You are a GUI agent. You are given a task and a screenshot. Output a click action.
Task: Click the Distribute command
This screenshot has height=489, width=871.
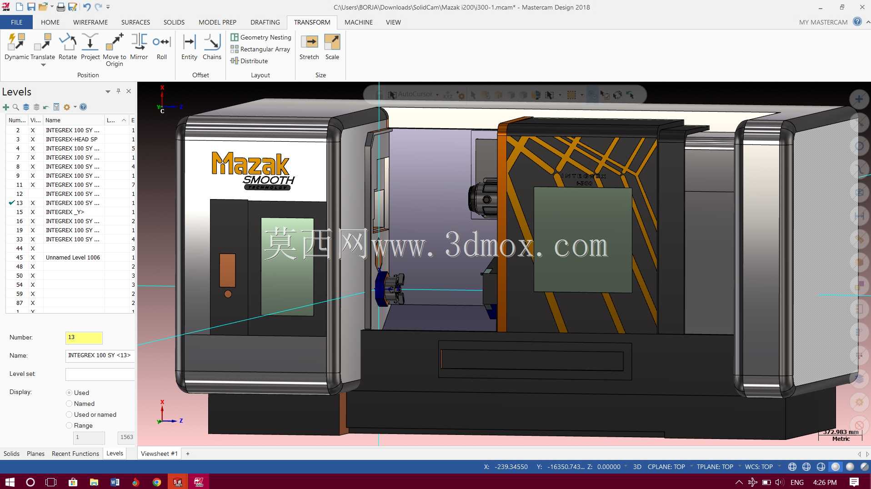point(249,61)
